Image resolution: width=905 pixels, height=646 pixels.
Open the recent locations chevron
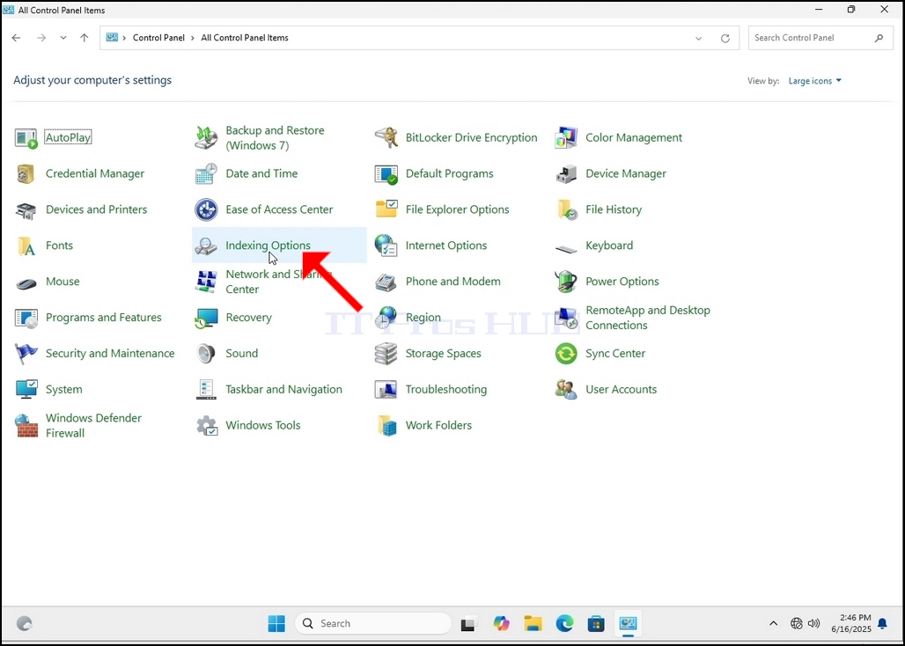(63, 38)
